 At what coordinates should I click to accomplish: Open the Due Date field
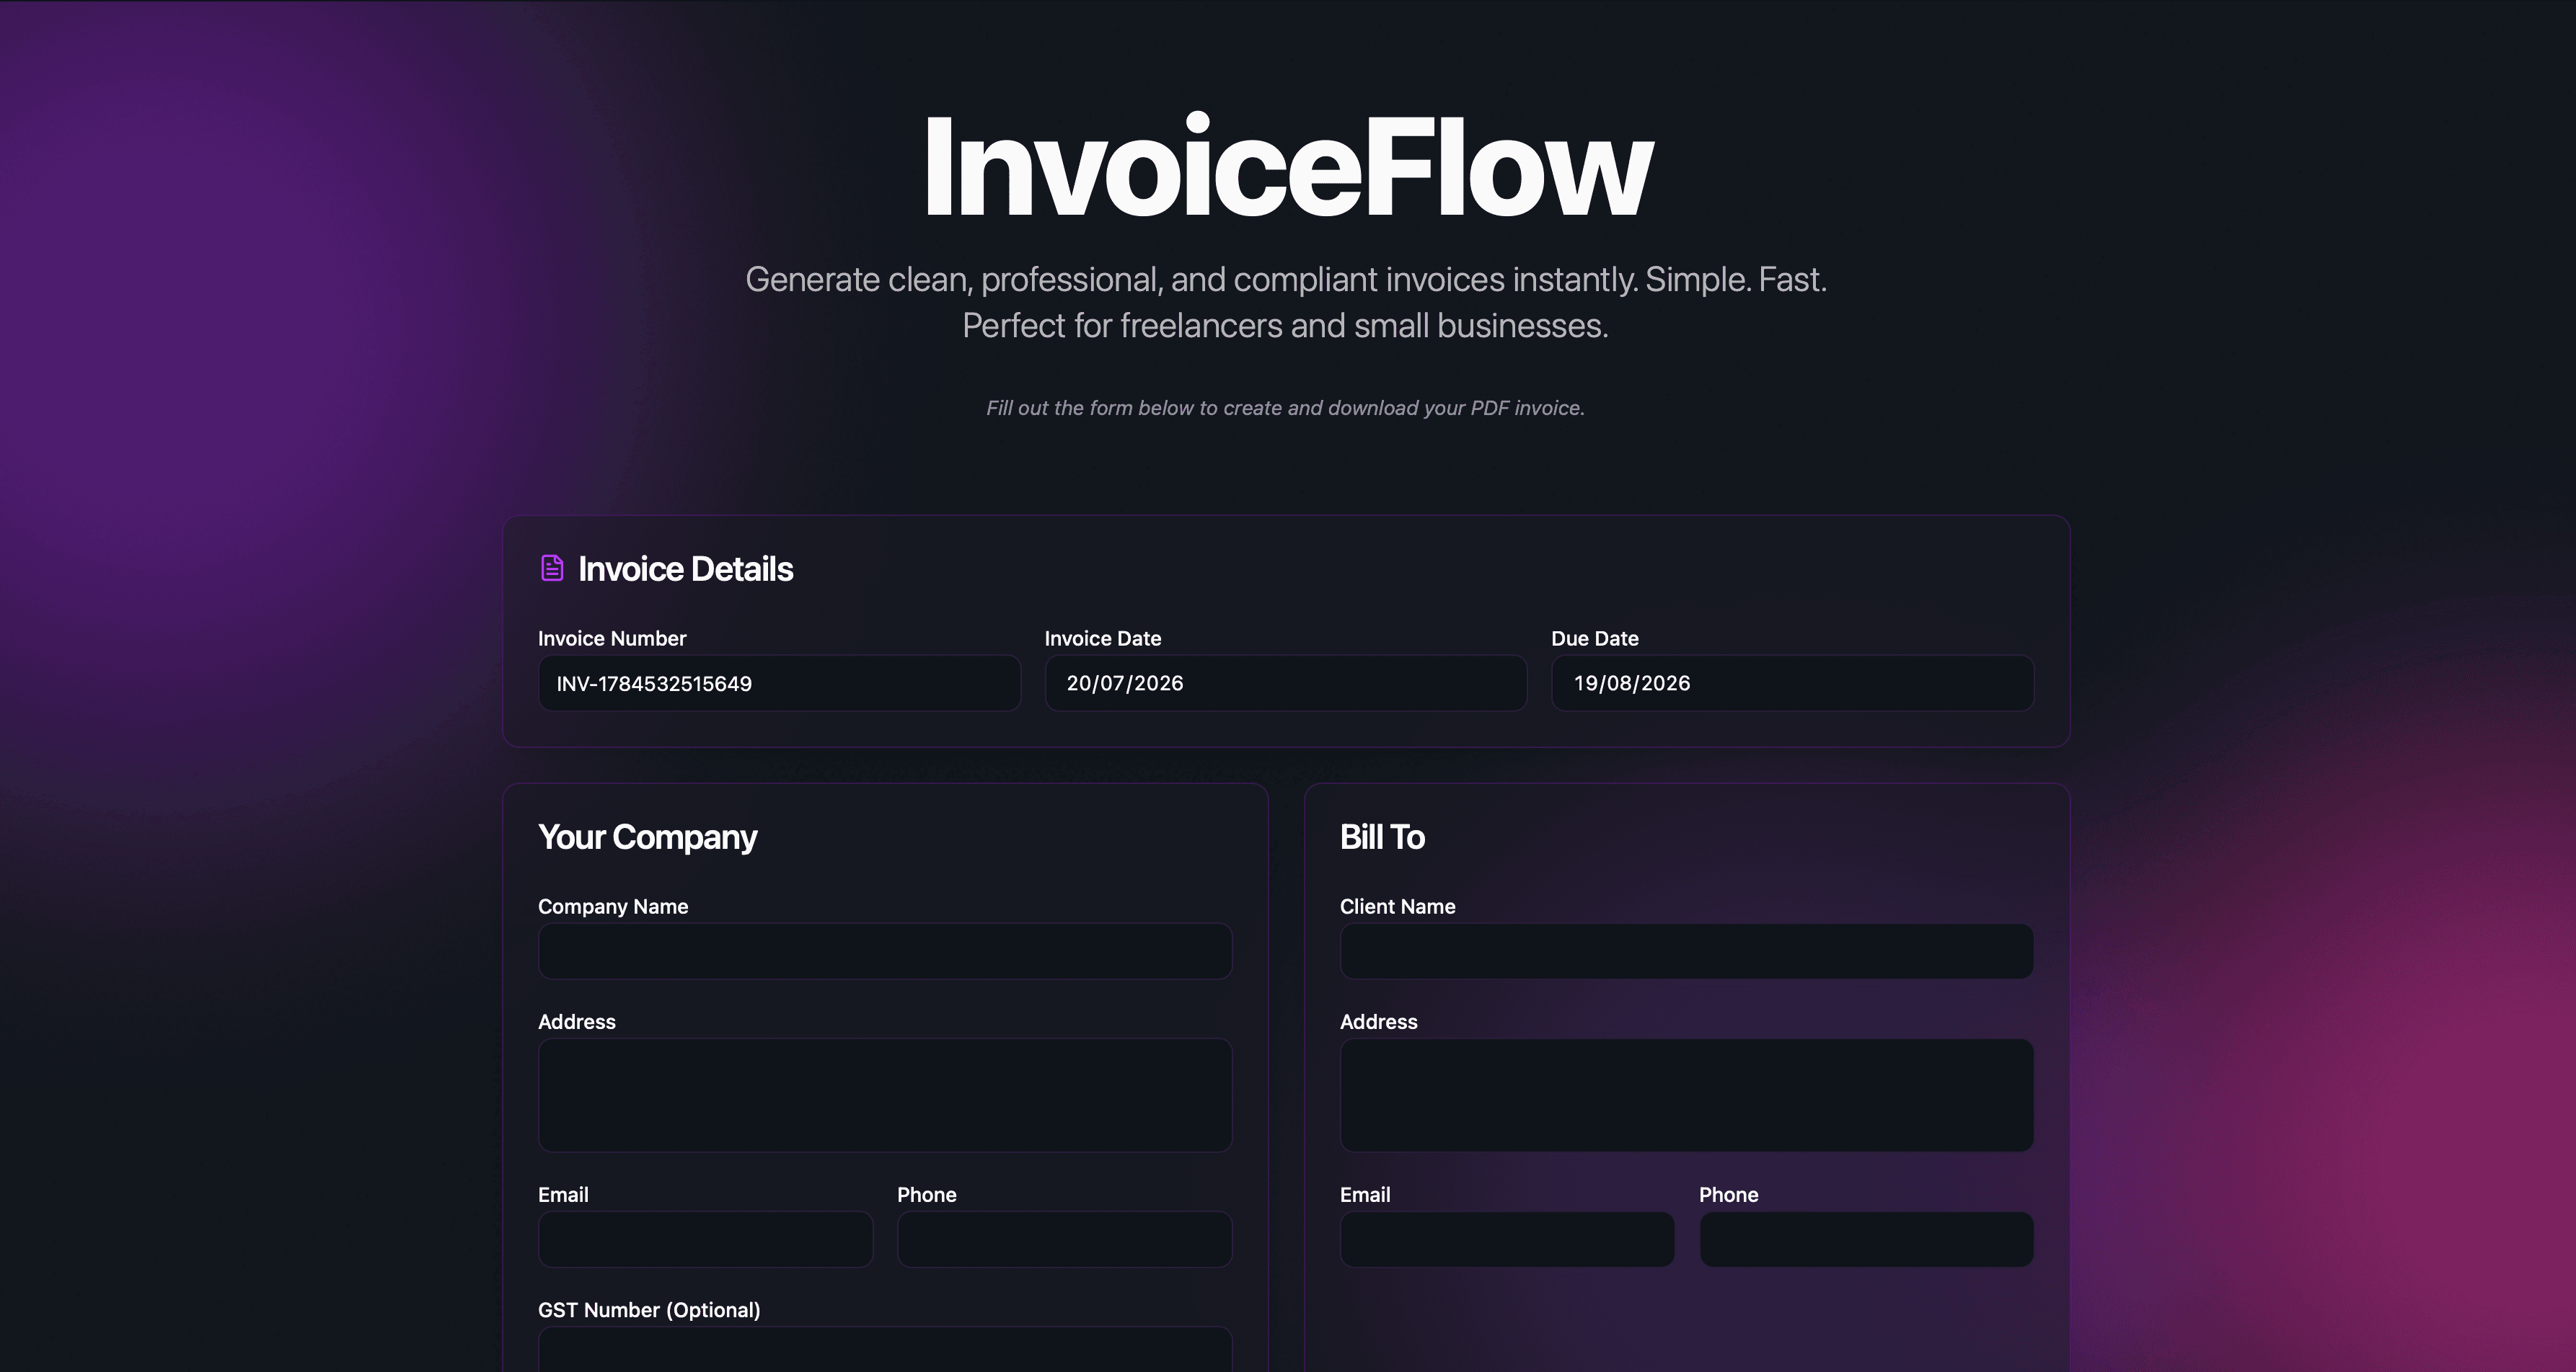[1792, 684]
